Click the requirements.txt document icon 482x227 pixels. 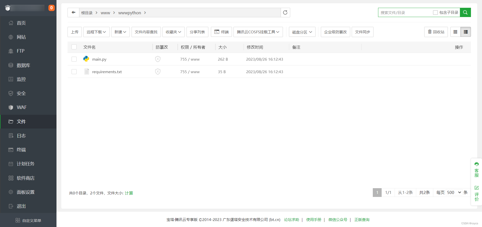point(87,72)
